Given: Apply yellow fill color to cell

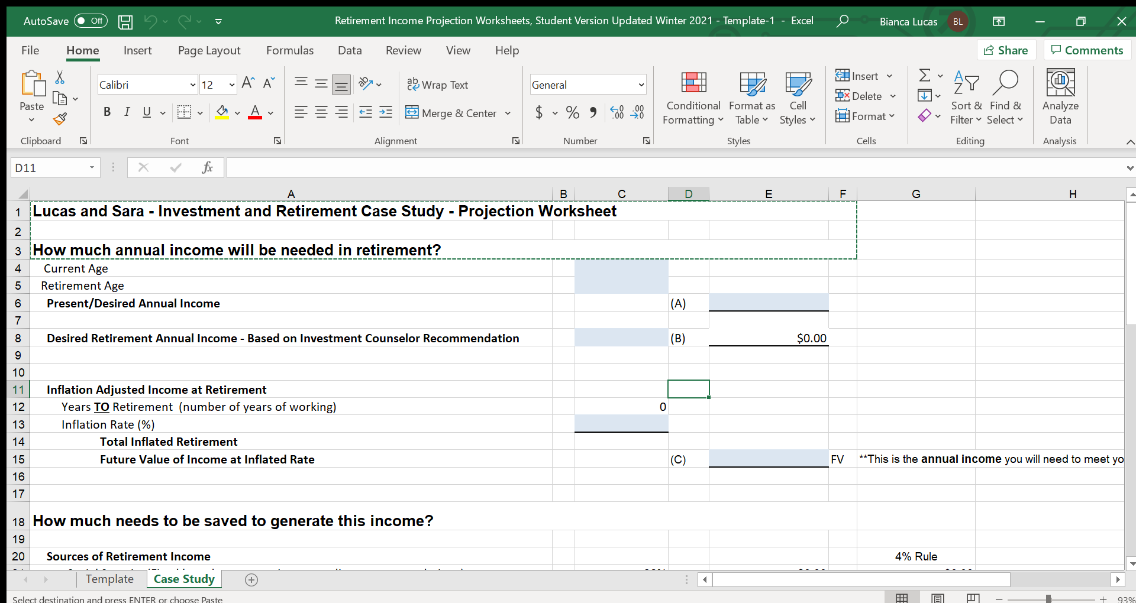Looking at the screenshot, I should 222,112.
